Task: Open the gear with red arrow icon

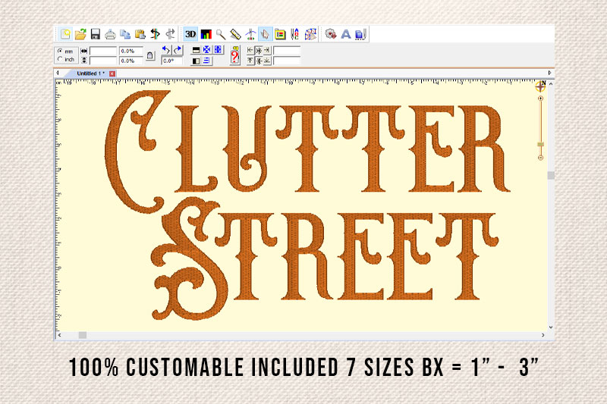Action: point(331,34)
